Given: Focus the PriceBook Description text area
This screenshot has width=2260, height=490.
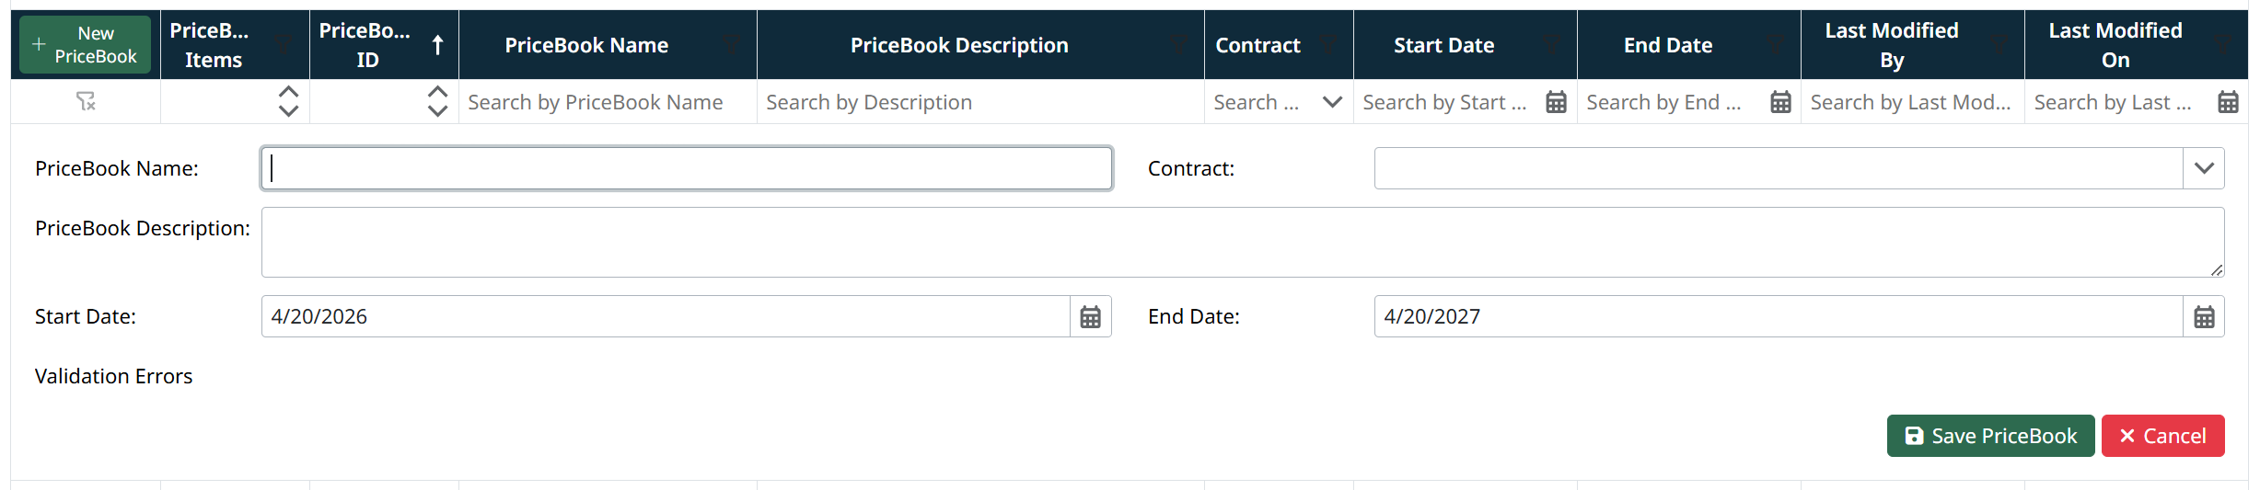Looking at the screenshot, I should coord(1242,242).
